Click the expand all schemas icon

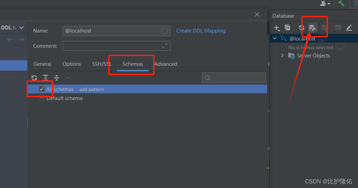pyautogui.click(x=45, y=78)
